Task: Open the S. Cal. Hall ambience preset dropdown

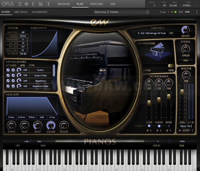Action: (152, 33)
